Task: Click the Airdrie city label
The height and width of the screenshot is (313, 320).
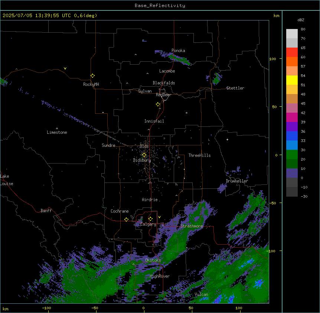Action: pyautogui.click(x=150, y=200)
